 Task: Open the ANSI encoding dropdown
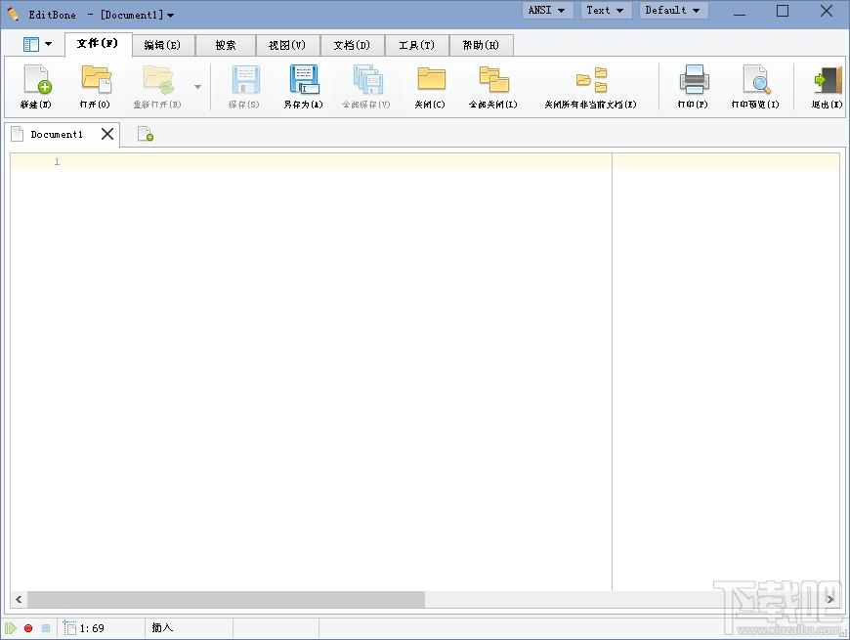click(x=546, y=10)
